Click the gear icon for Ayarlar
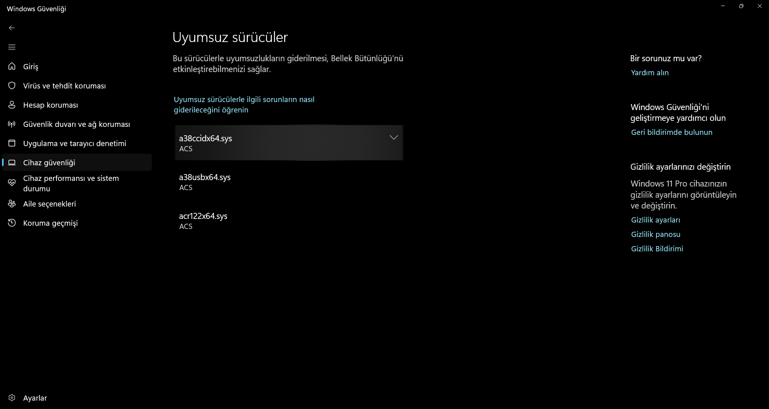This screenshot has width=769, height=409. (12, 398)
